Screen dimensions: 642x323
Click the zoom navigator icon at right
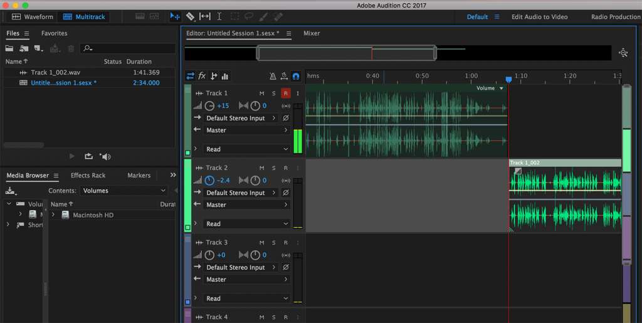(623, 53)
